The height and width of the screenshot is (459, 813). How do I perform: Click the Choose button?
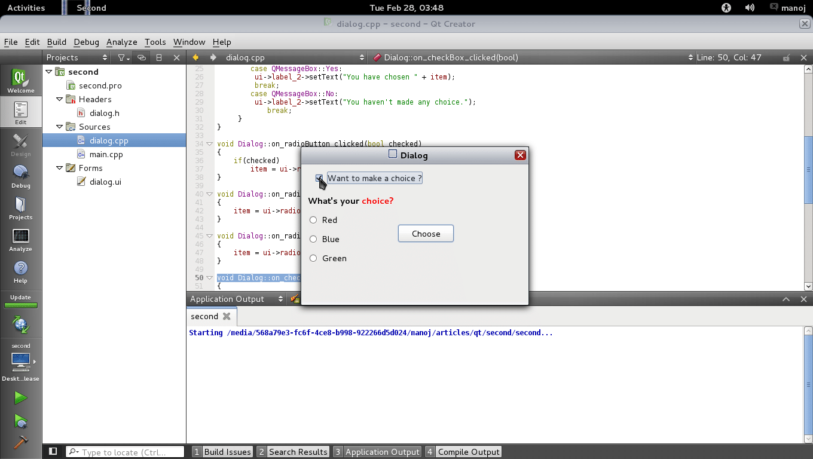click(x=426, y=234)
